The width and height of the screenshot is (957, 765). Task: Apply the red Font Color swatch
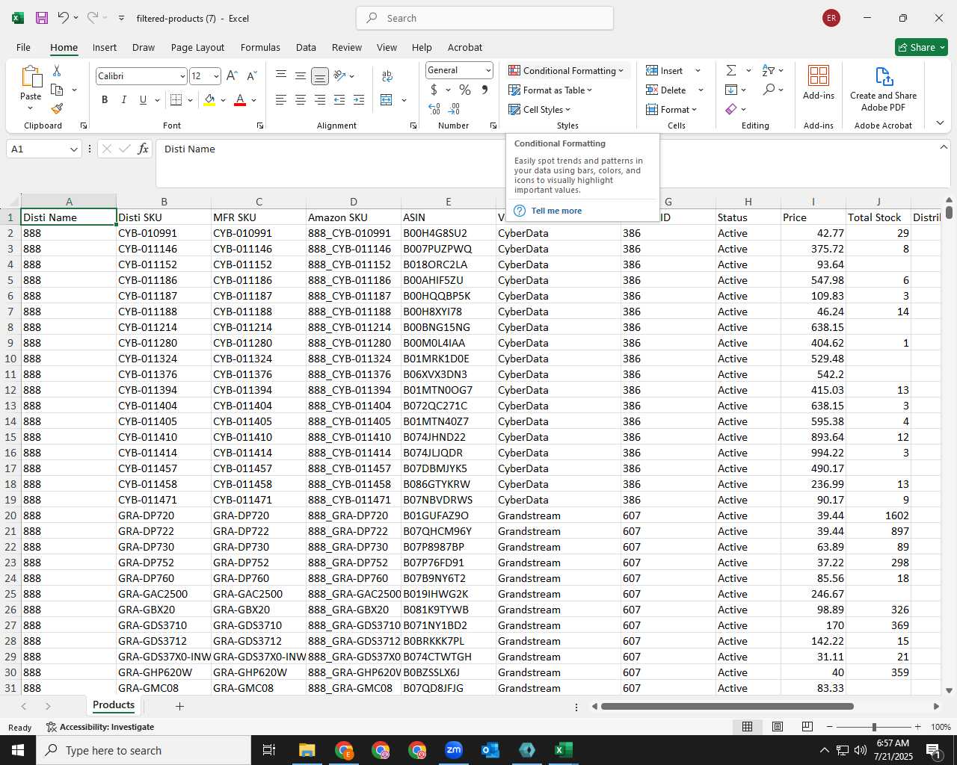pos(240,99)
